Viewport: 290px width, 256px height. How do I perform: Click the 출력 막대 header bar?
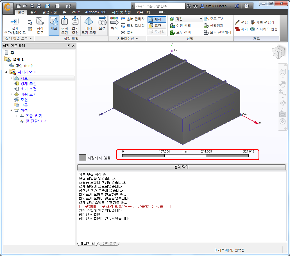tap(182, 167)
